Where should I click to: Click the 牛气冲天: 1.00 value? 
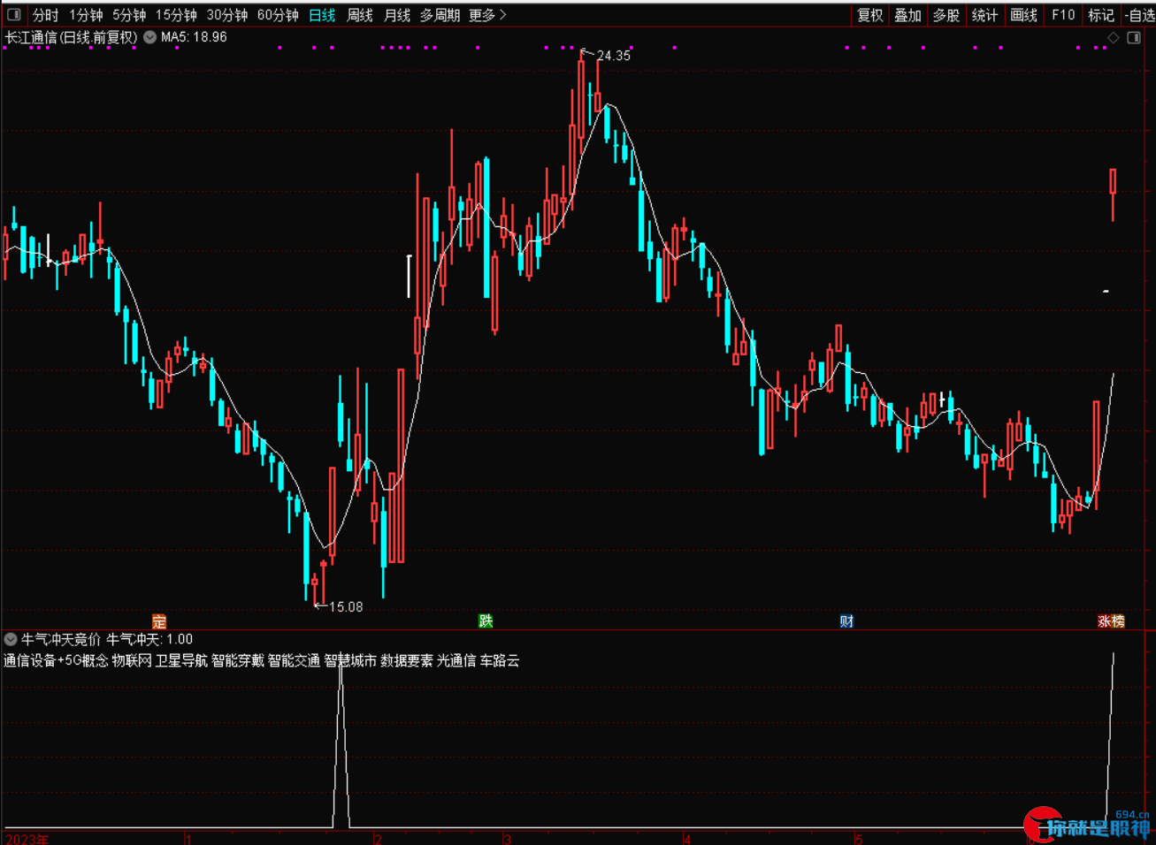pos(149,639)
